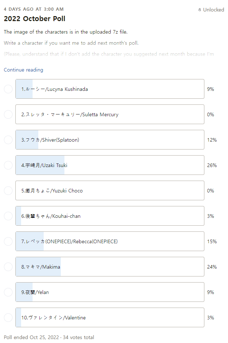The width and height of the screenshot is (228, 343).
Task: Select radio button for Valentine
Action: point(8,318)
